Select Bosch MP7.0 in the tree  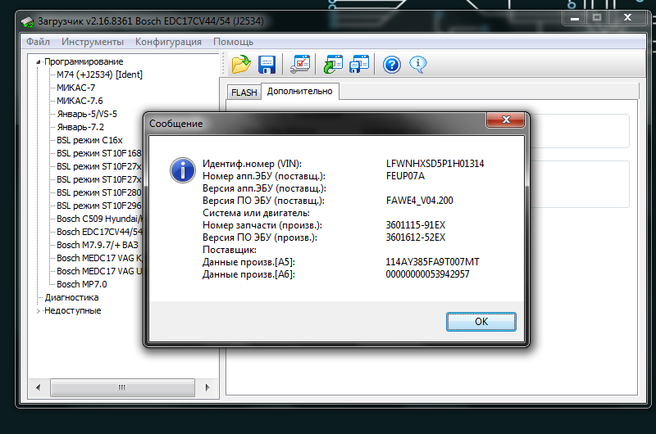81,284
